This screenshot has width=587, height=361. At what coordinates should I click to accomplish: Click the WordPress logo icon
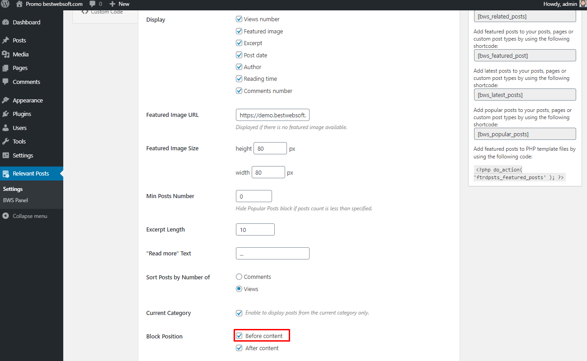(x=5, y=4)
